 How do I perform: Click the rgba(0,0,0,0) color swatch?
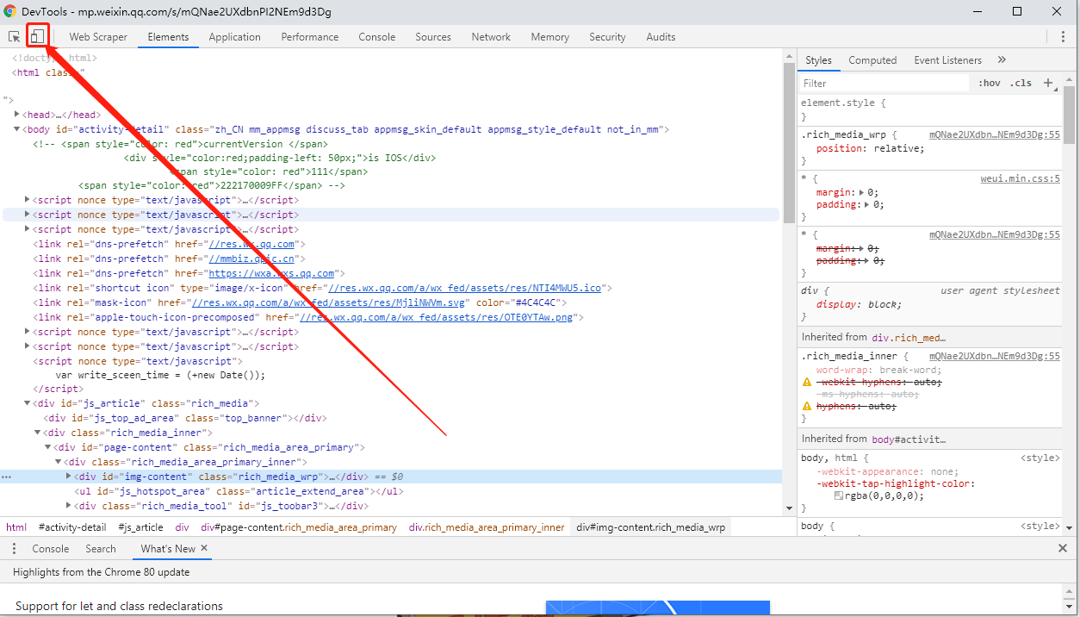[839, 495]
